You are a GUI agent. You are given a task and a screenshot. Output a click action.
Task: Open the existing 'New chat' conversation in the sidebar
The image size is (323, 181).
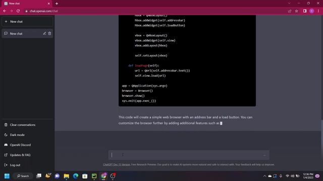click(27, 34)
